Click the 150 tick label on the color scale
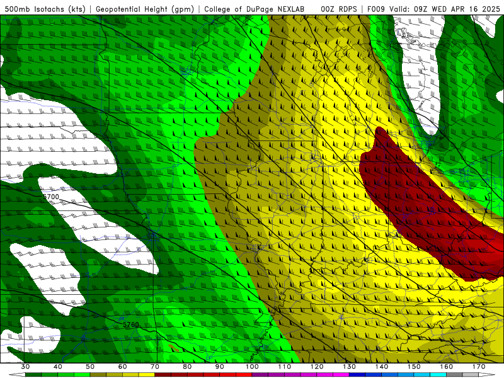Viewport: 504px width, 378px height. point(414,367)
